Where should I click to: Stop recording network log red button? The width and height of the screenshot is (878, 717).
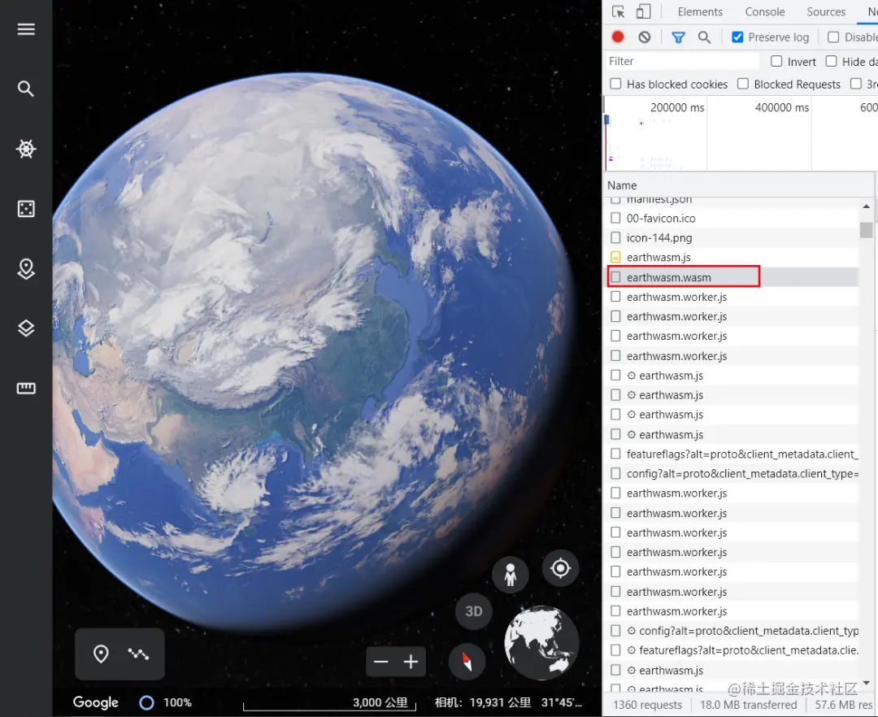(618, 37)
